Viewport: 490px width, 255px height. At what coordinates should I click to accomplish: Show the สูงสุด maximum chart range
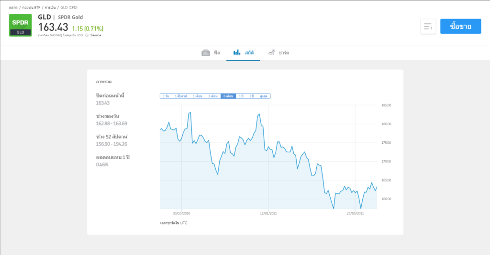click(x=264, y=96)
